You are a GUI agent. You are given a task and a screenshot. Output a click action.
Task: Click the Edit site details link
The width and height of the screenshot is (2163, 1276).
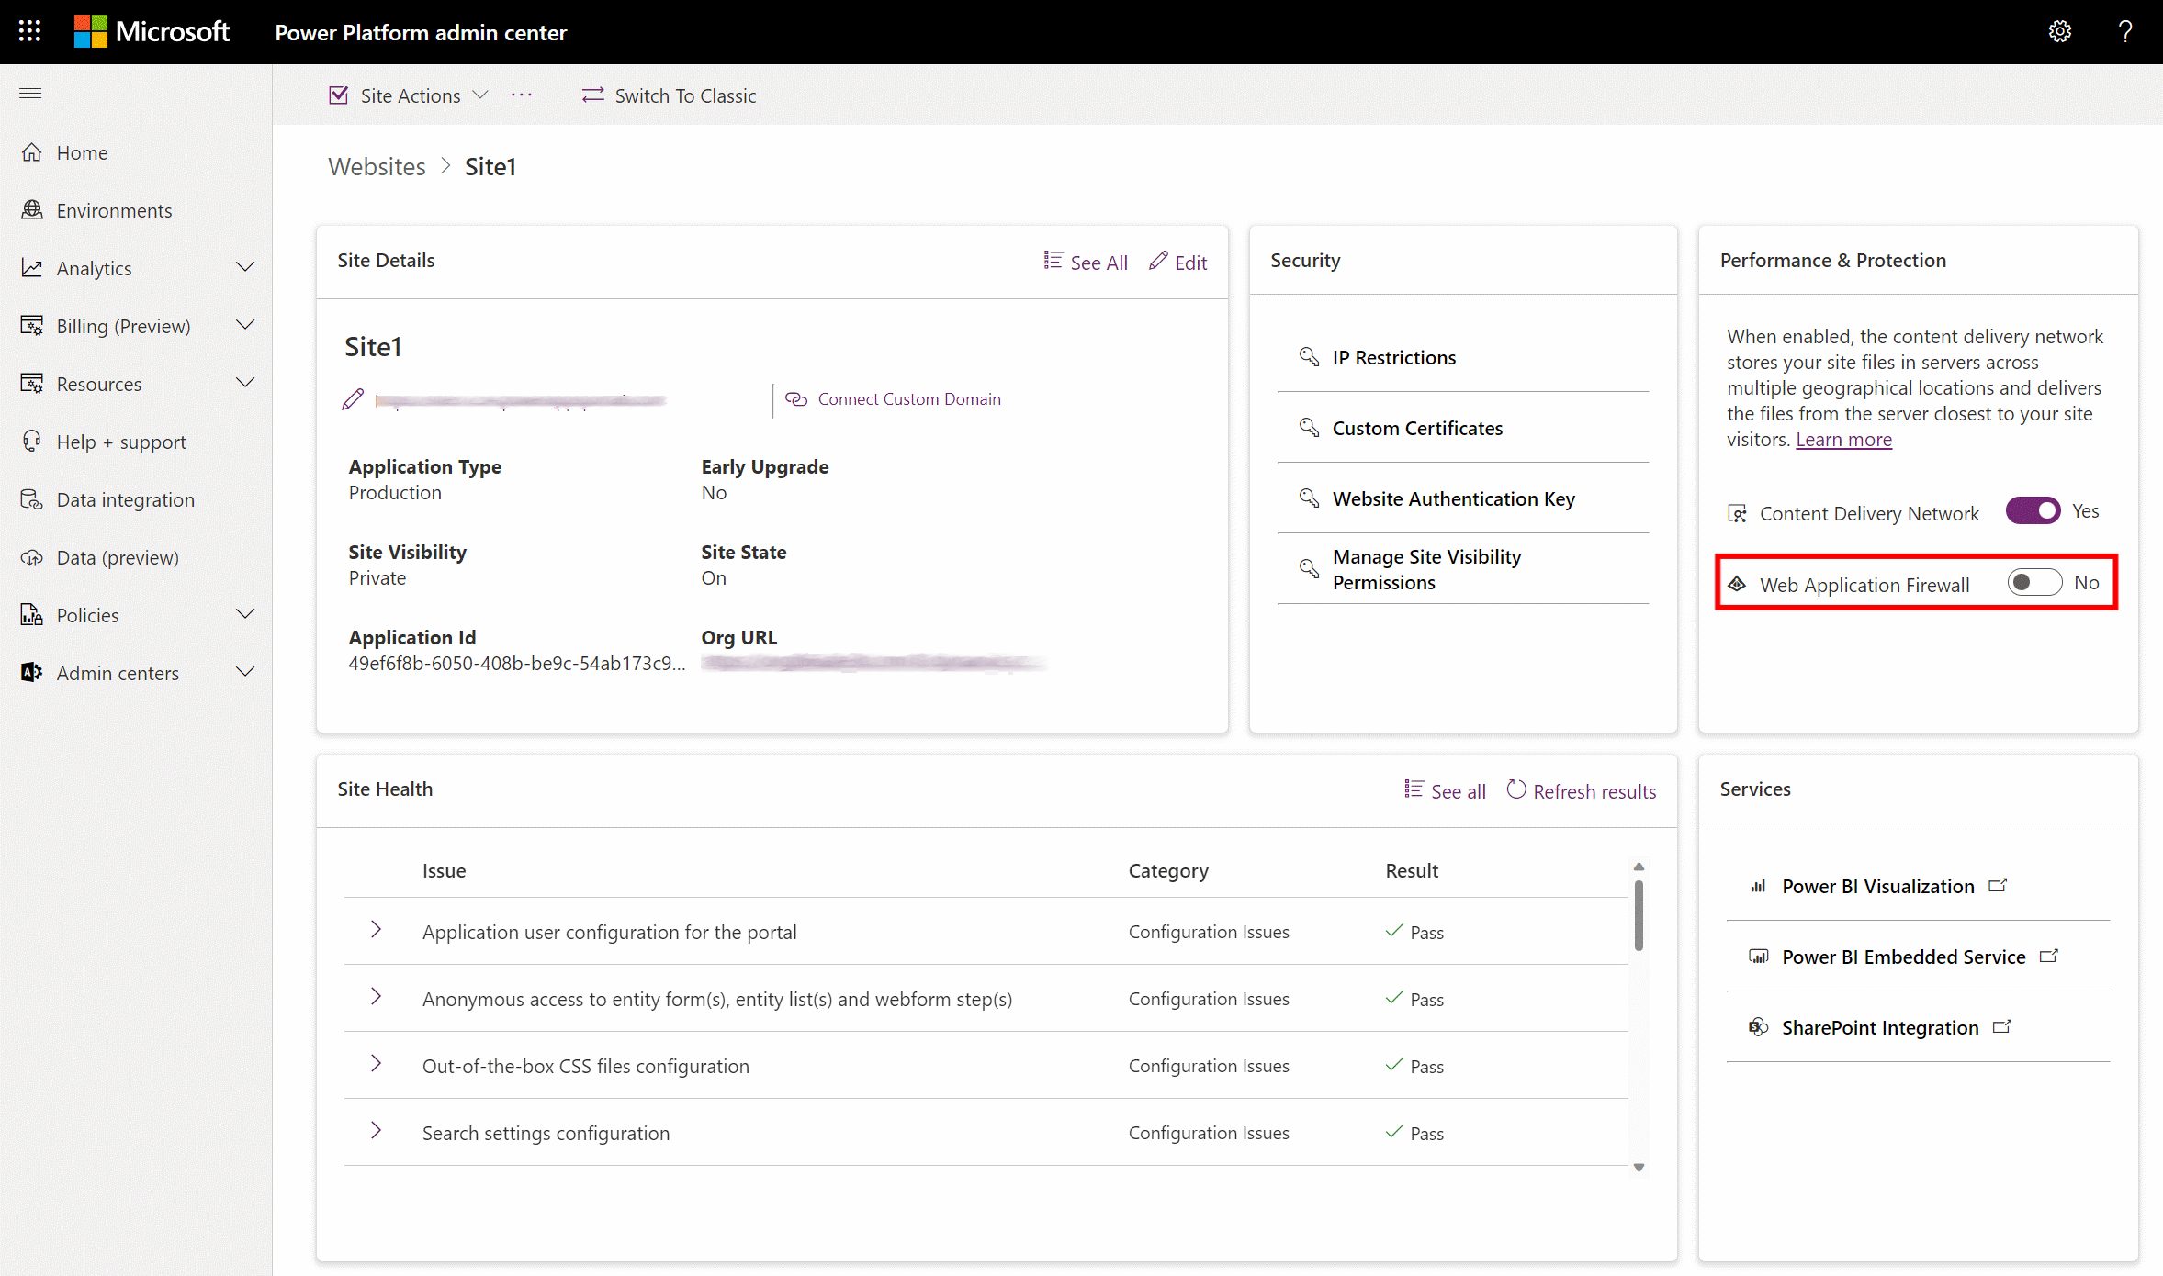1178,262
